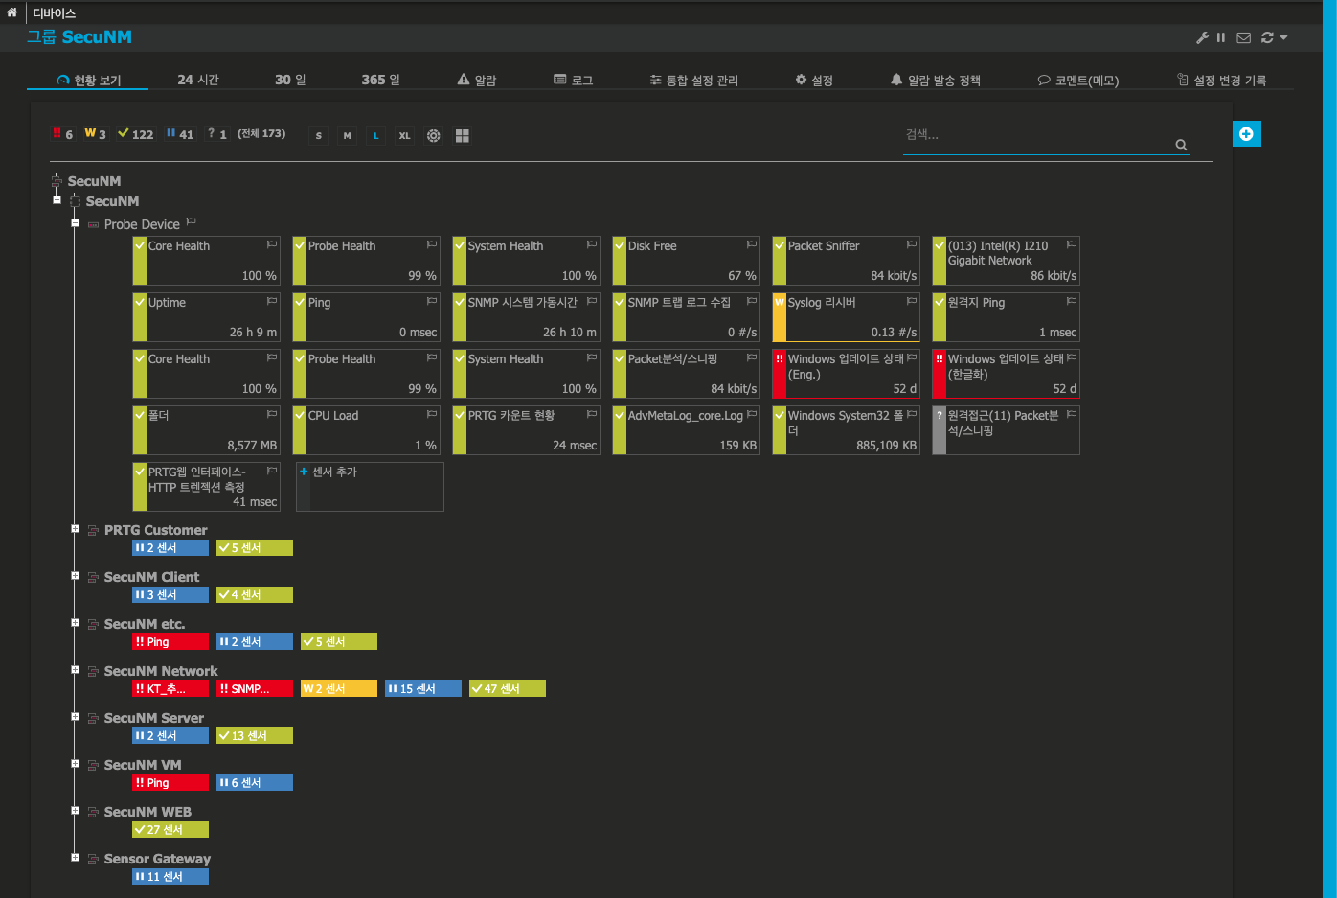Open the gear view settings icon
1337x898 pixels.
pos(434,136)
